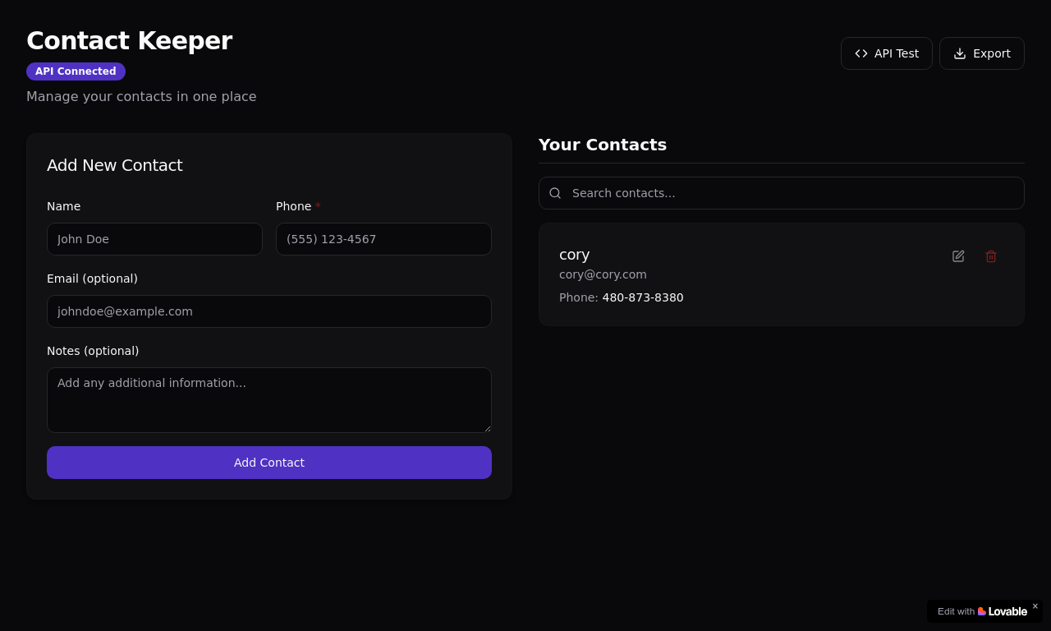Open the Edit with Lovable link
Viewport: 1051px width, 631px height.
[982, 611]
